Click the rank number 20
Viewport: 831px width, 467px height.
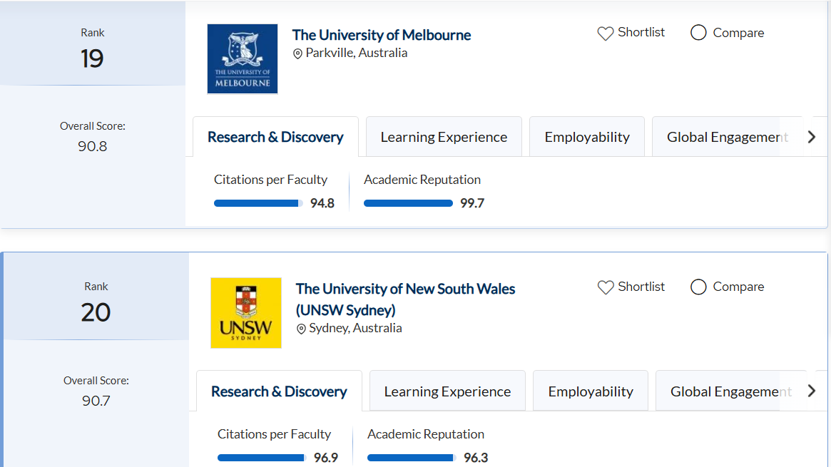pos(96,312)
